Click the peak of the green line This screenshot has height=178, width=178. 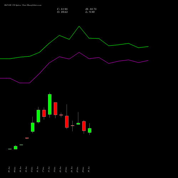(x=79, y=26)
